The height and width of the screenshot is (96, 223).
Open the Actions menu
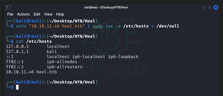pyautogui.click(x=23, y=14)
